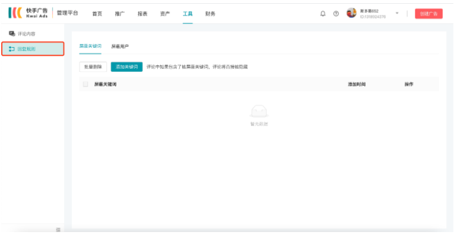Open 工具 in top navigation

188,14
